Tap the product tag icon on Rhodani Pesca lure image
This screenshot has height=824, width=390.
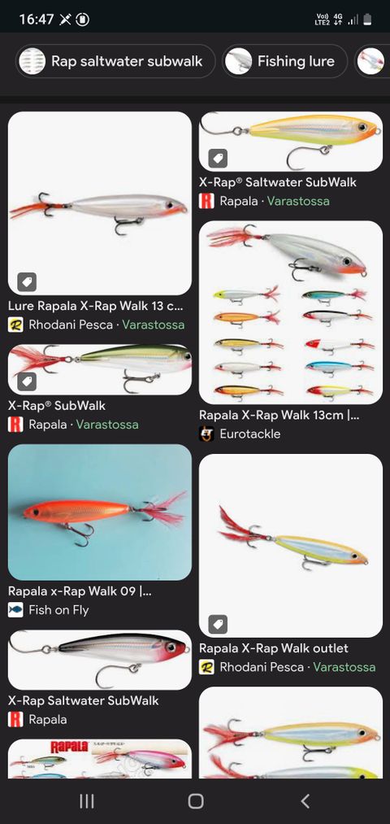click(27, 282)
